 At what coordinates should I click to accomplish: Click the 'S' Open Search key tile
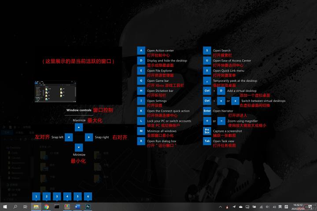(207, 50)
